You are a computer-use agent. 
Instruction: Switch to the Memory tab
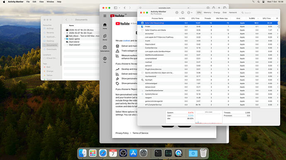207,12
